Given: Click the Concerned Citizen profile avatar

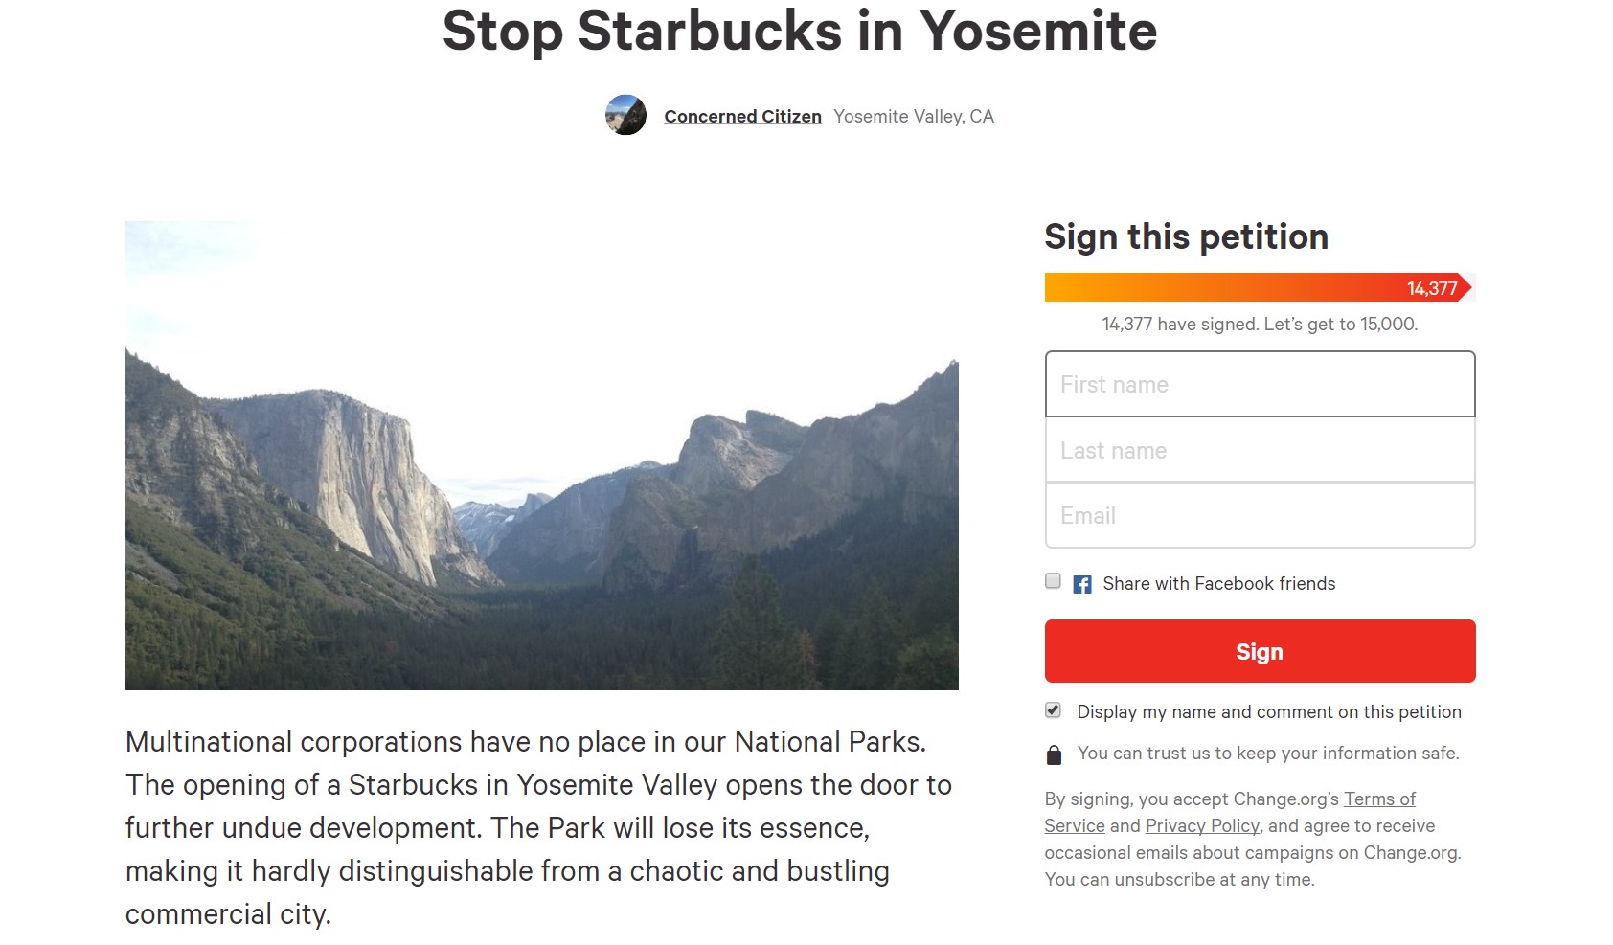Looking at the screenshot, I should click(x=625, y=115).
